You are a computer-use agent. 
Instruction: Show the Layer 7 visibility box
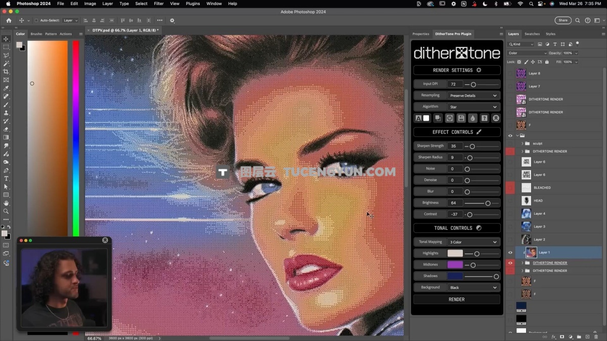coord(510,86)
